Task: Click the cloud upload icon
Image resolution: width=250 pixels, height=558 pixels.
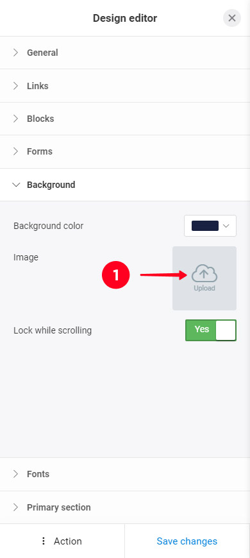Action: point(204,273)
